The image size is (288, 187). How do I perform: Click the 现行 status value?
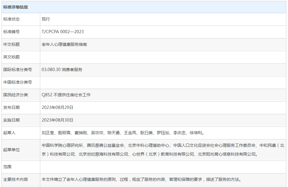(46, 19)
